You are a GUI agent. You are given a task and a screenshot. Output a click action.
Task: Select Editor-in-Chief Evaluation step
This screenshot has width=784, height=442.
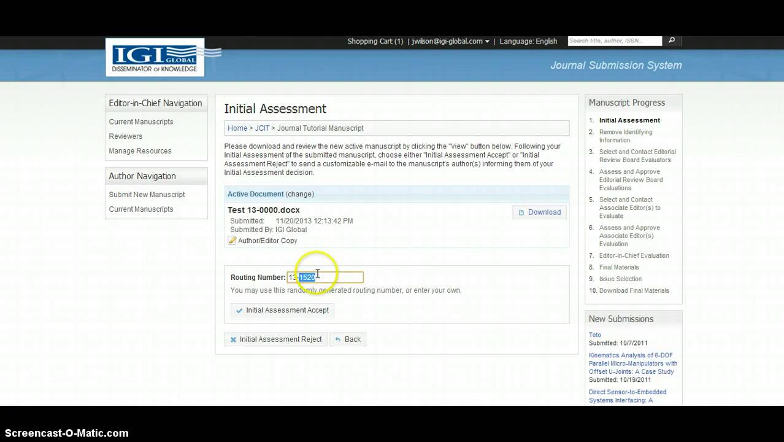634,255
